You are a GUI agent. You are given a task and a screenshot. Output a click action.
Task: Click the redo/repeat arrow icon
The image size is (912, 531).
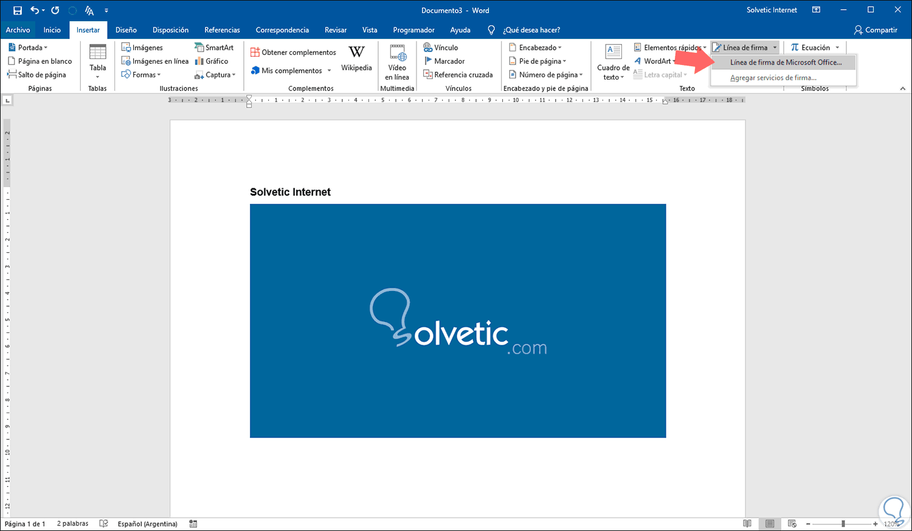click(55, 10)
